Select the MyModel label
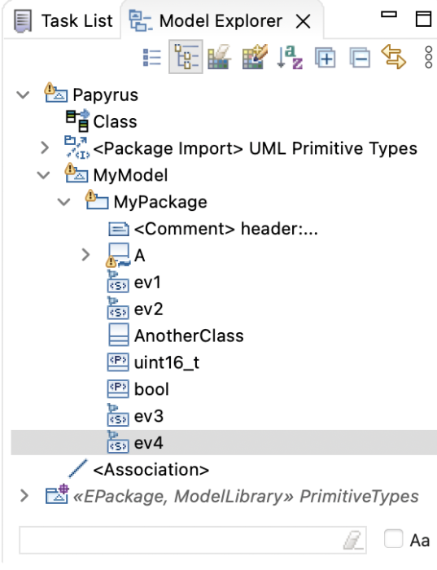The height and width of the screenshot is (570, 437). [130, 176]
